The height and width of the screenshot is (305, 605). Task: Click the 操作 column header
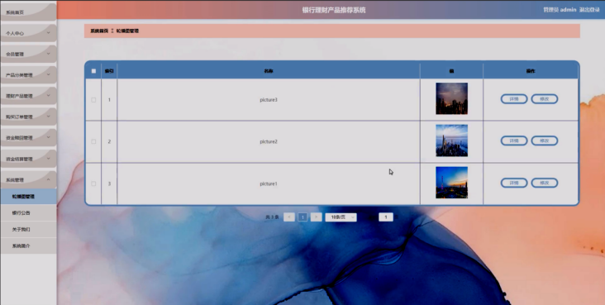point(531,71)
